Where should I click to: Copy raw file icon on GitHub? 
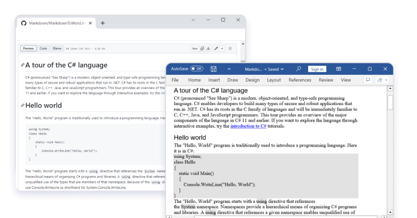click(202, 48)
